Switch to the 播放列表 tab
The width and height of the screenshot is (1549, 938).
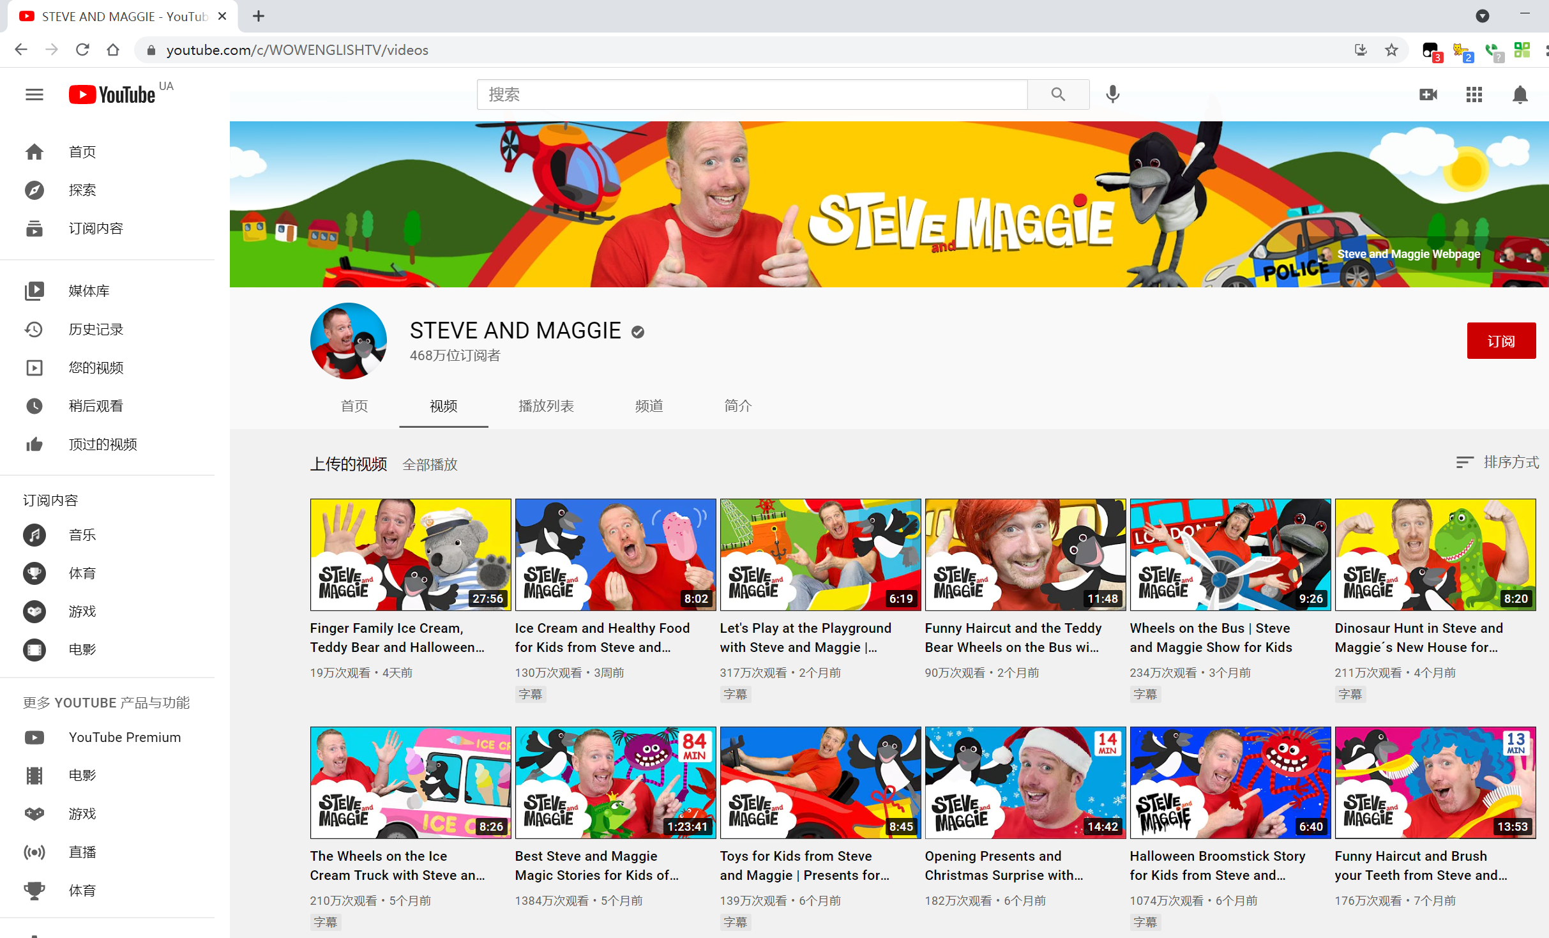(546, 406)
